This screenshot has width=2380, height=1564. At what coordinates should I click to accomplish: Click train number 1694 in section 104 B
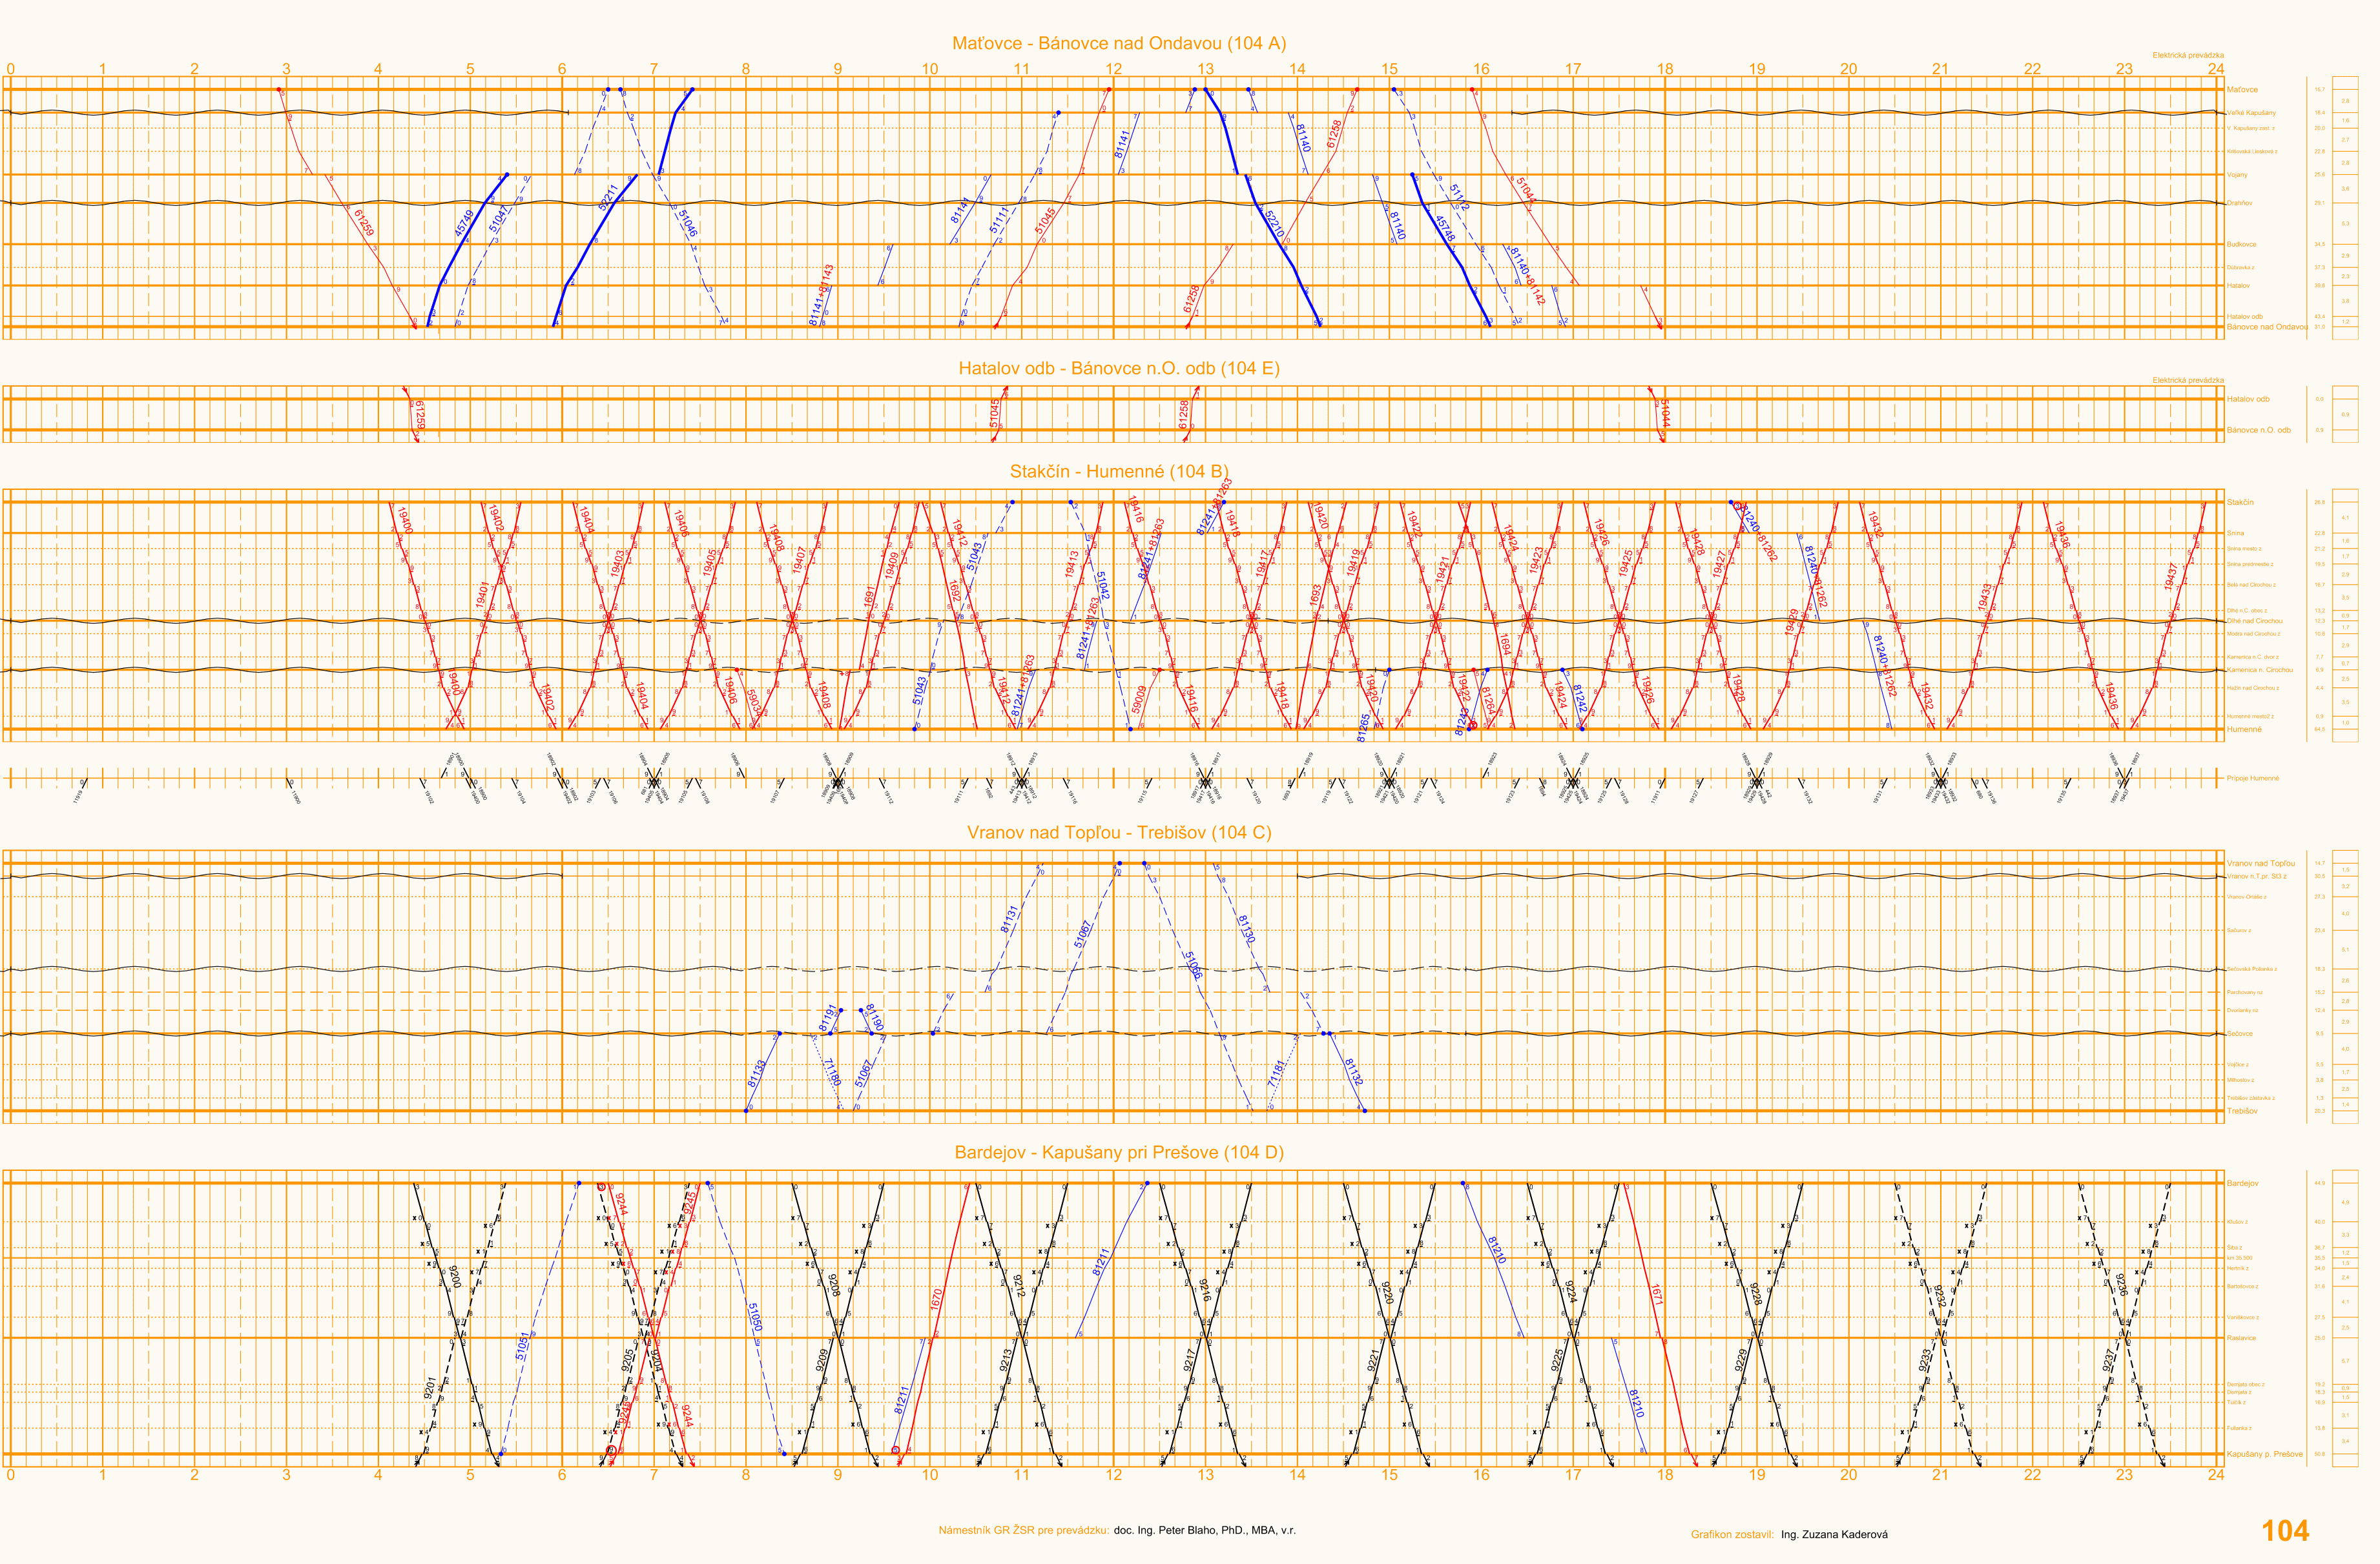(x=1506, y=644)
